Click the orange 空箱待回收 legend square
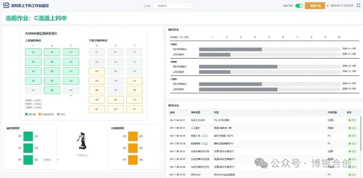The height and width of the screenshot is (178, 363). point(40,114)
